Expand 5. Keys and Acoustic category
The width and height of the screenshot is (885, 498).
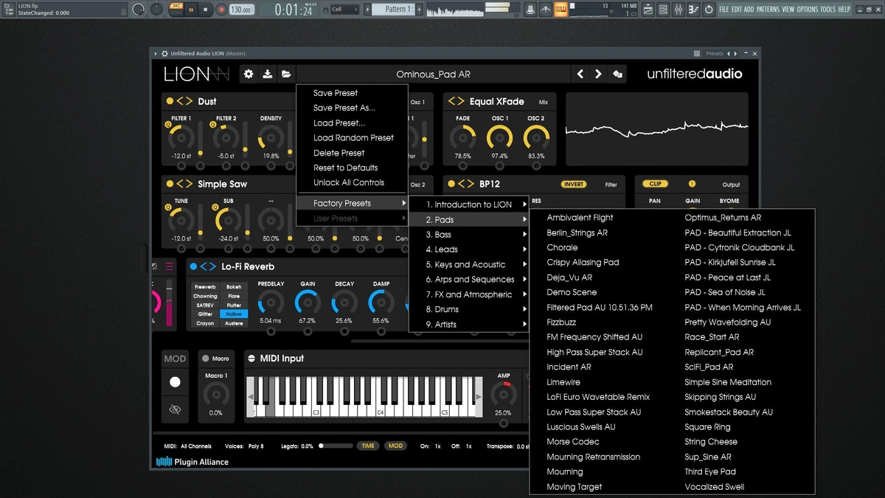[469, 264]
